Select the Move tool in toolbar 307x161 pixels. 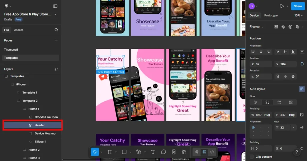[x=95, y=152]
